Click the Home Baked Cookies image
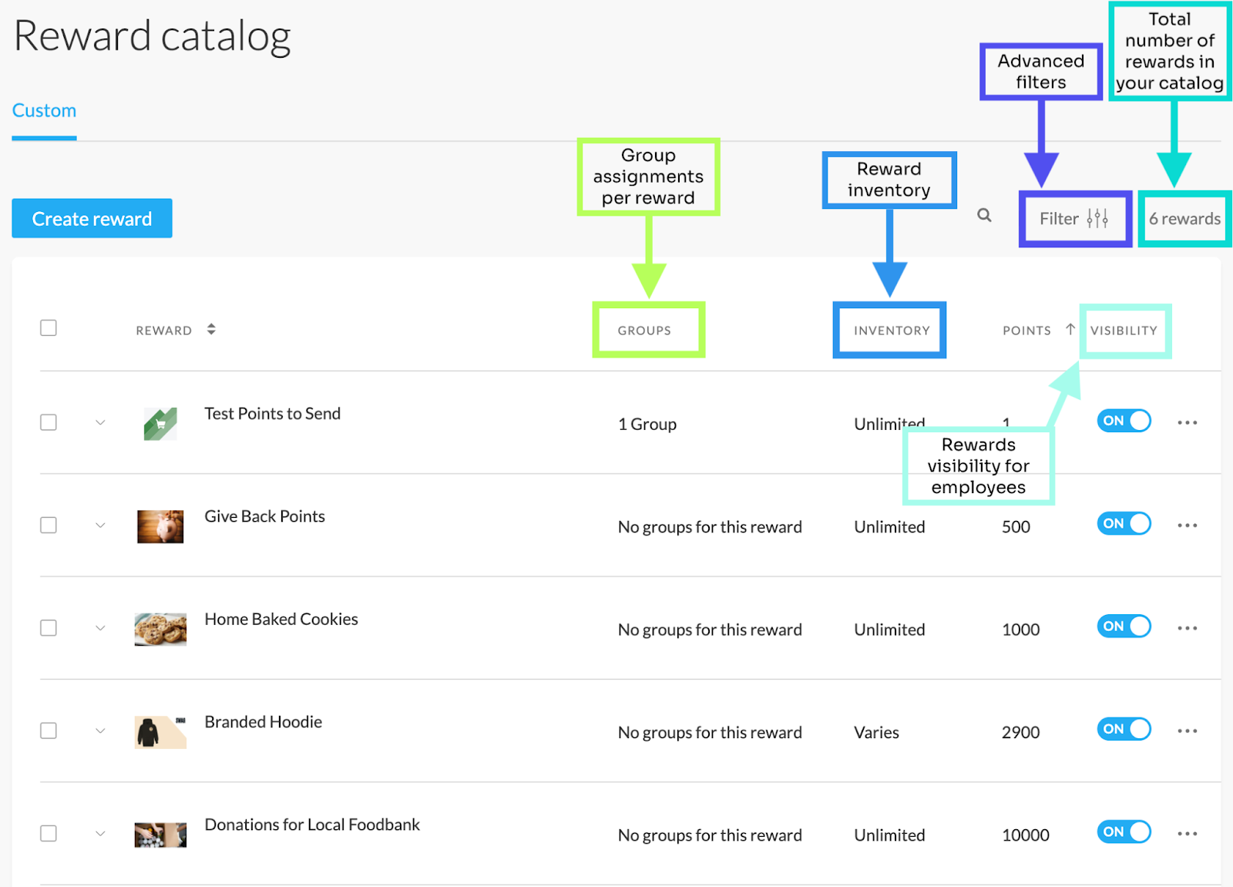 (x=160, y=629)
